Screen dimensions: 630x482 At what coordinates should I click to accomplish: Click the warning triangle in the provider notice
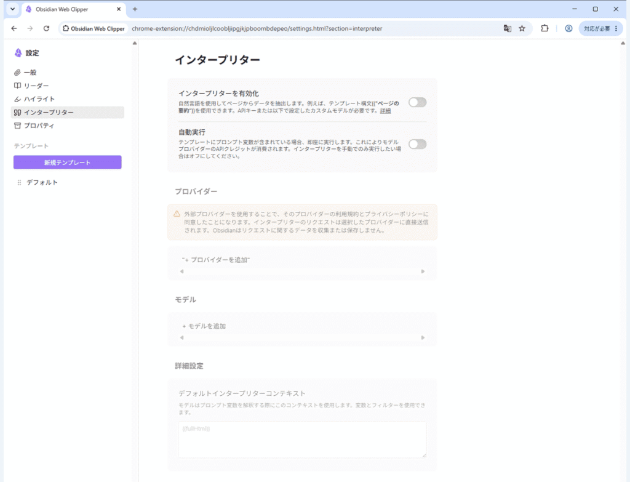177,214
